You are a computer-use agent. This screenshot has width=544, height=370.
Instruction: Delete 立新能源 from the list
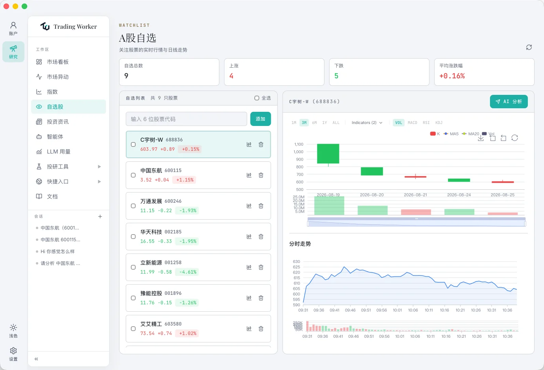tap(261, 267)
